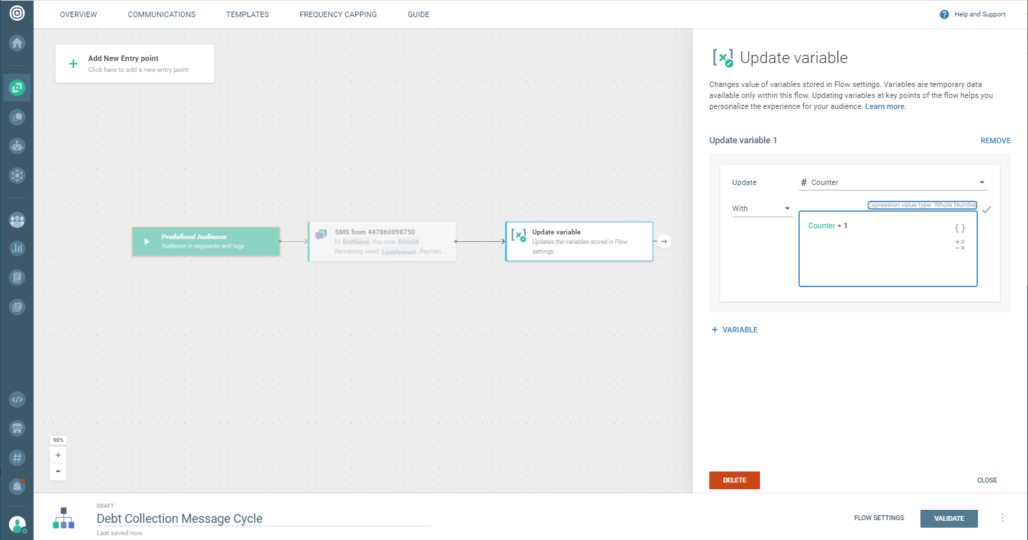
Task: Click the red Delete button
Action: click(x=734, y=480)
